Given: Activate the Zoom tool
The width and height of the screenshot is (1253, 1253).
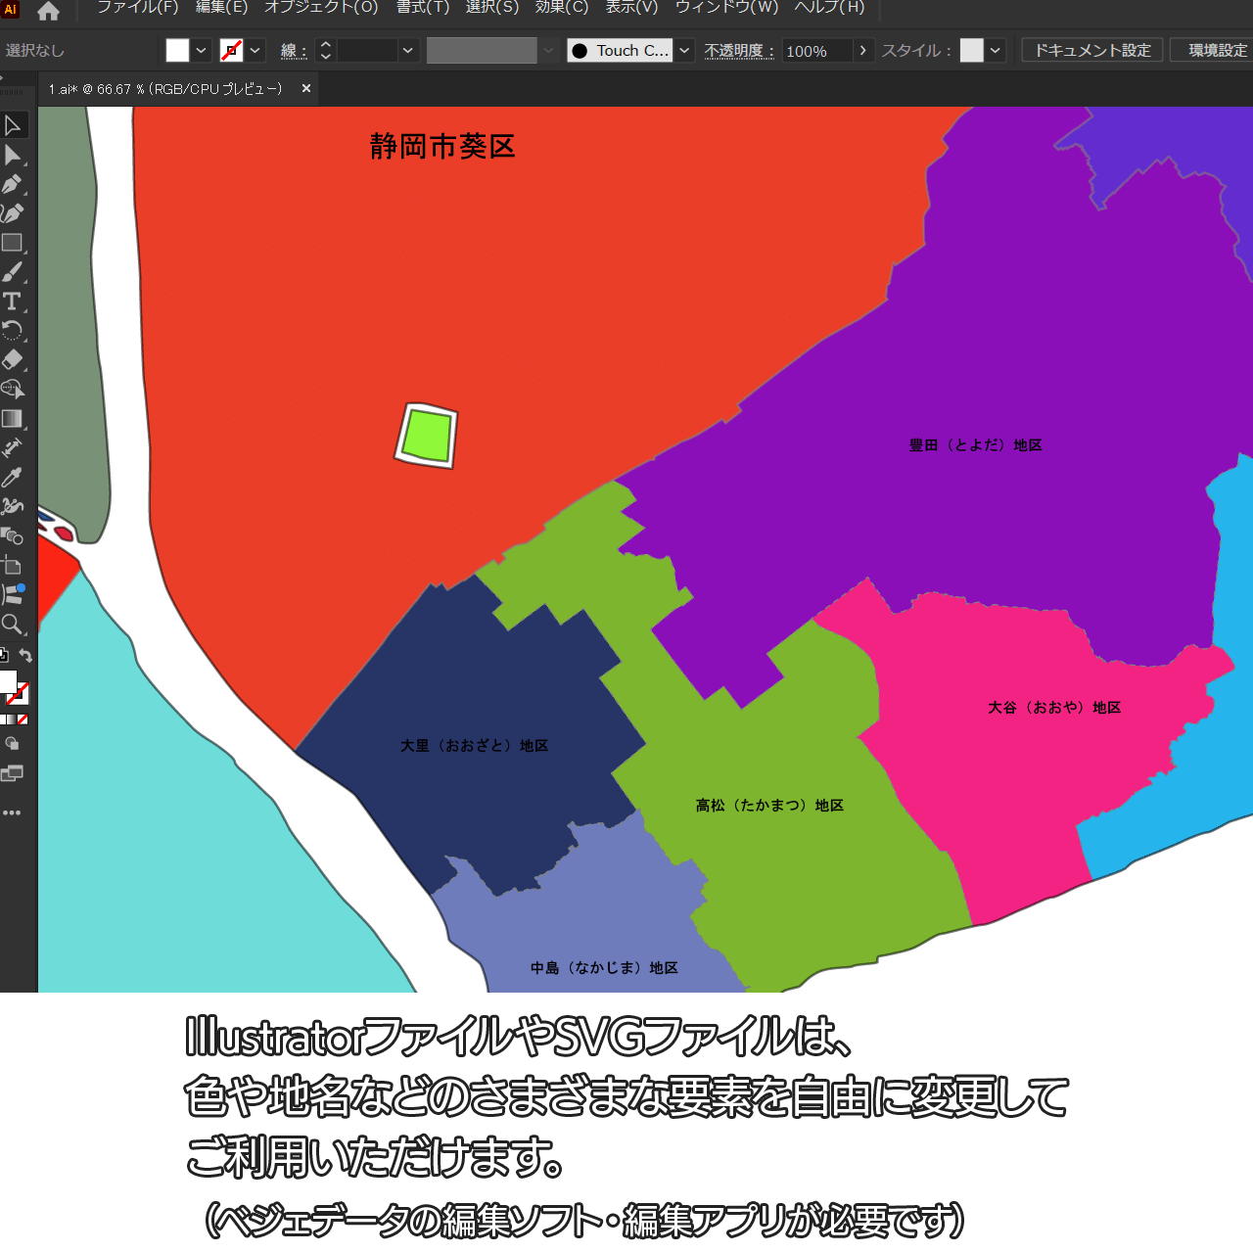Looking at the screenshot, I should coord(13,625).
